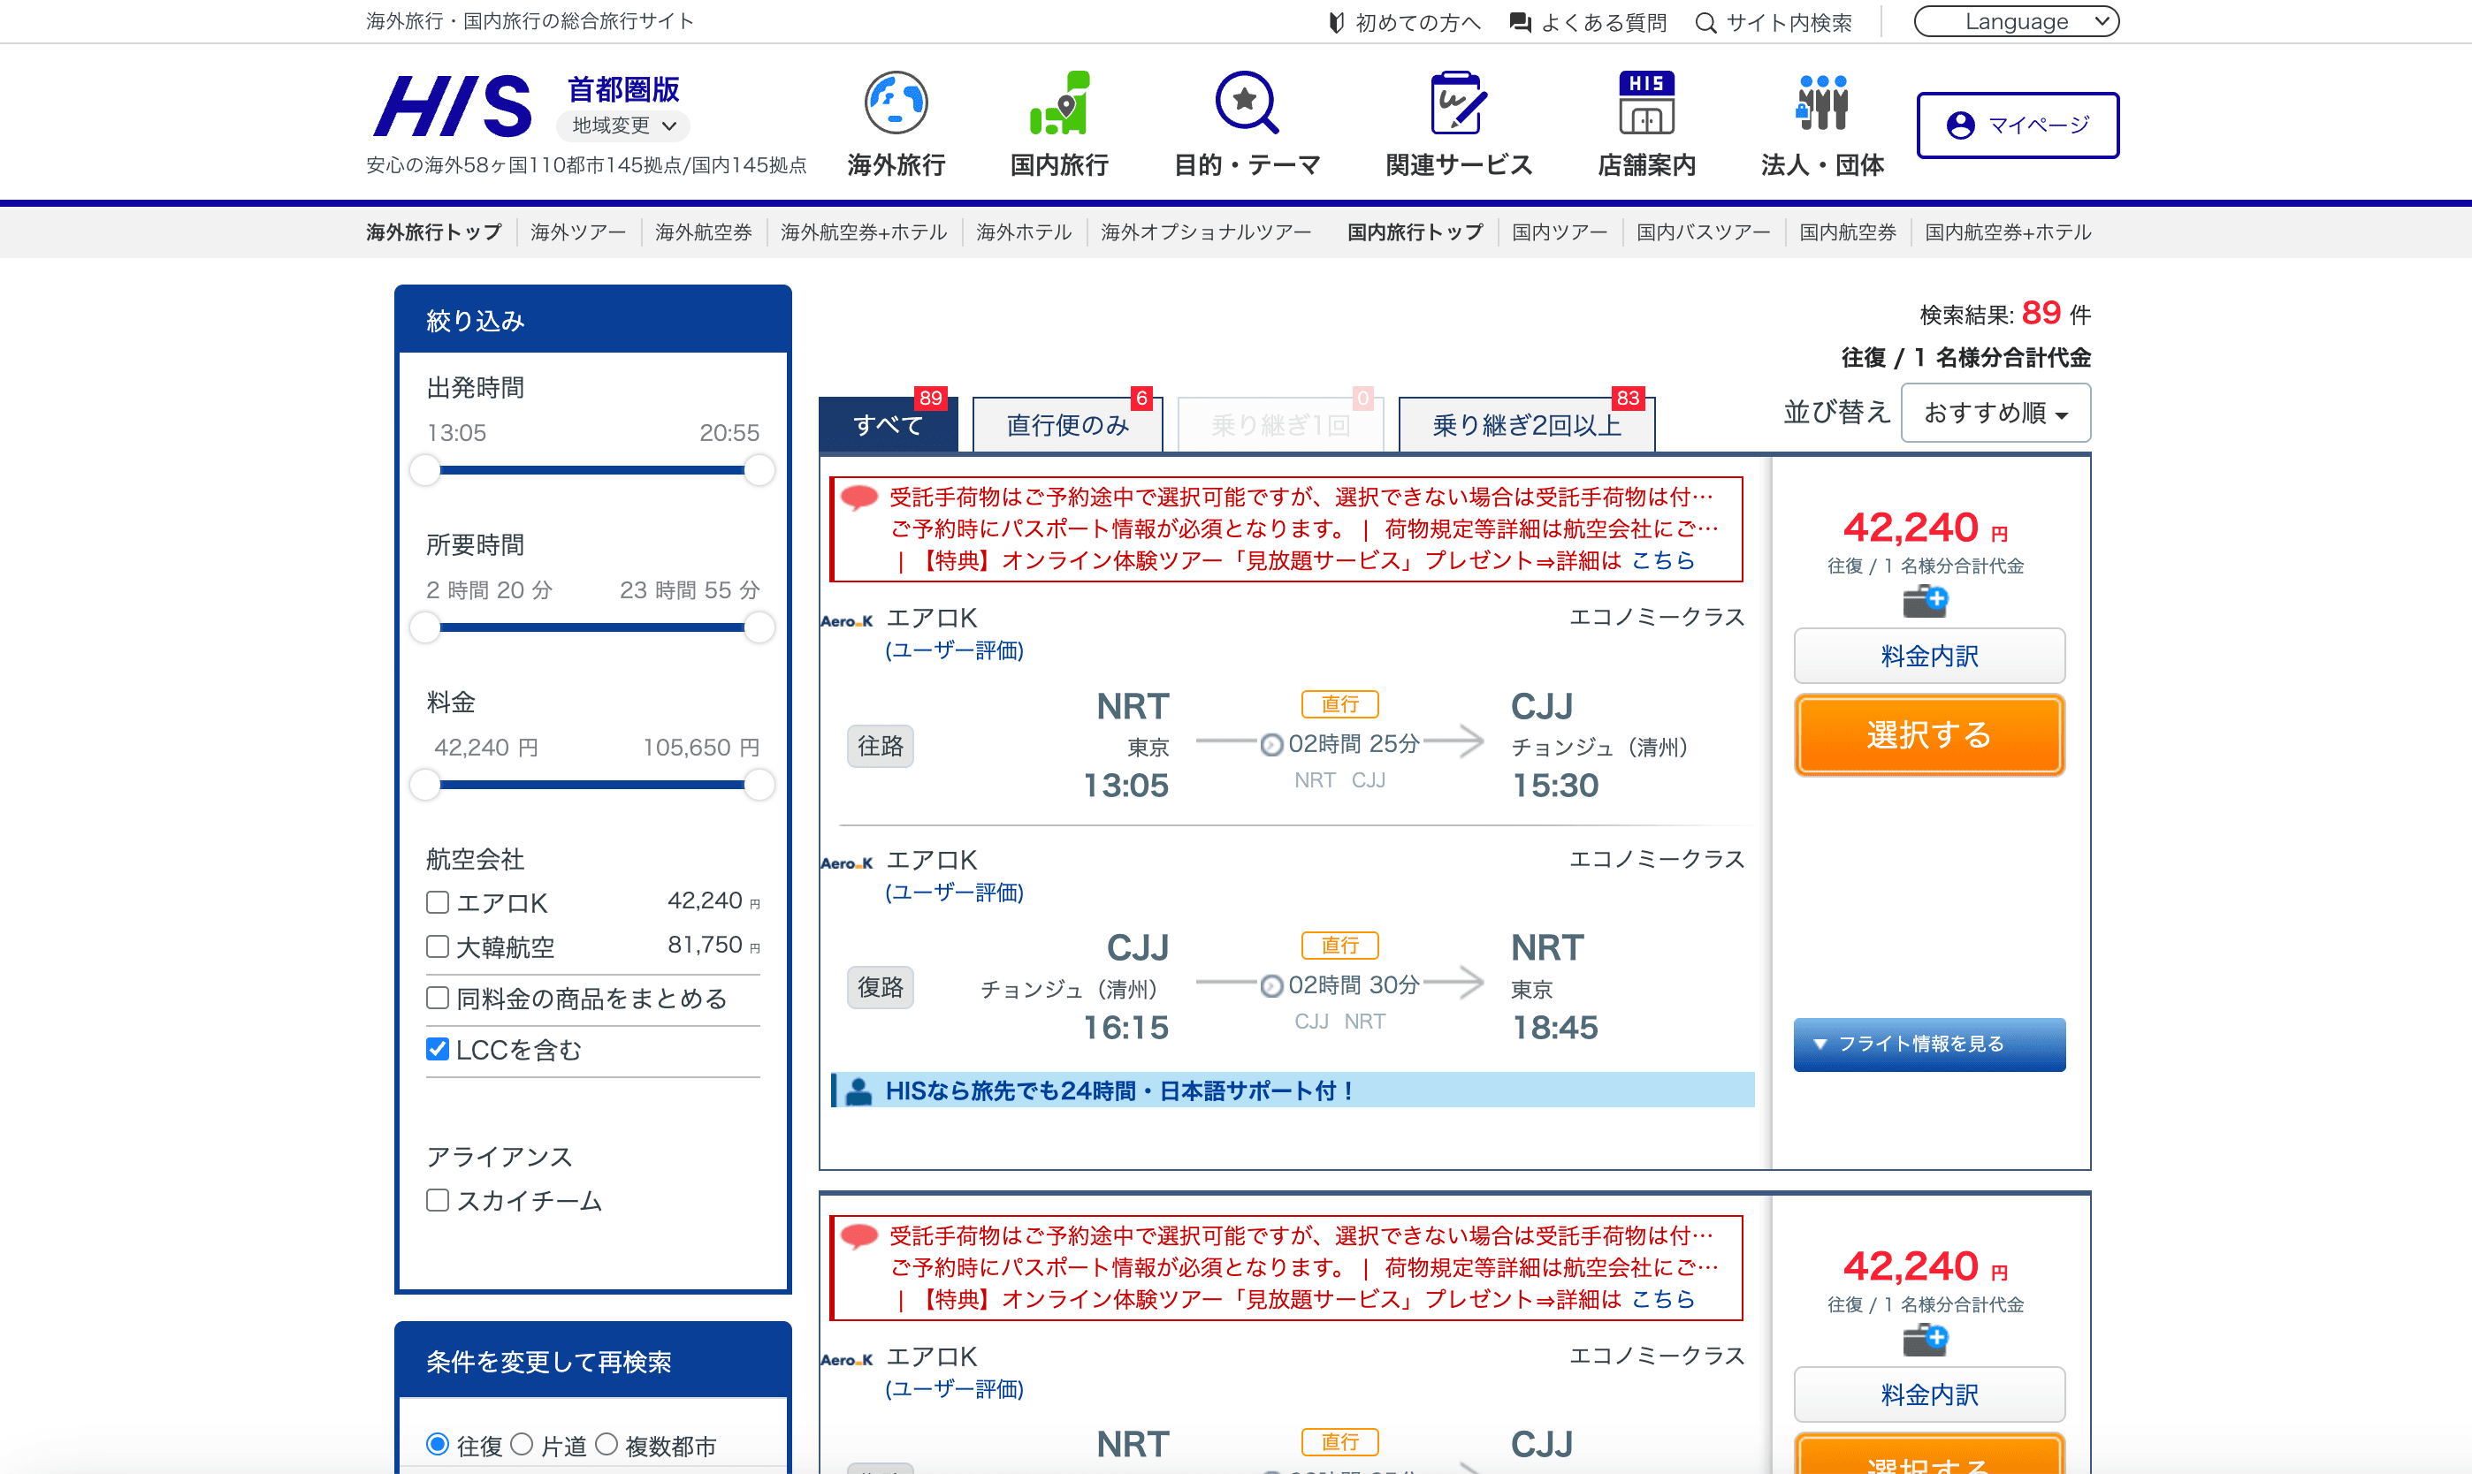Open the Language dropdown
The width and height of the screenshot is (2472, 1474).
(2016, 22)
